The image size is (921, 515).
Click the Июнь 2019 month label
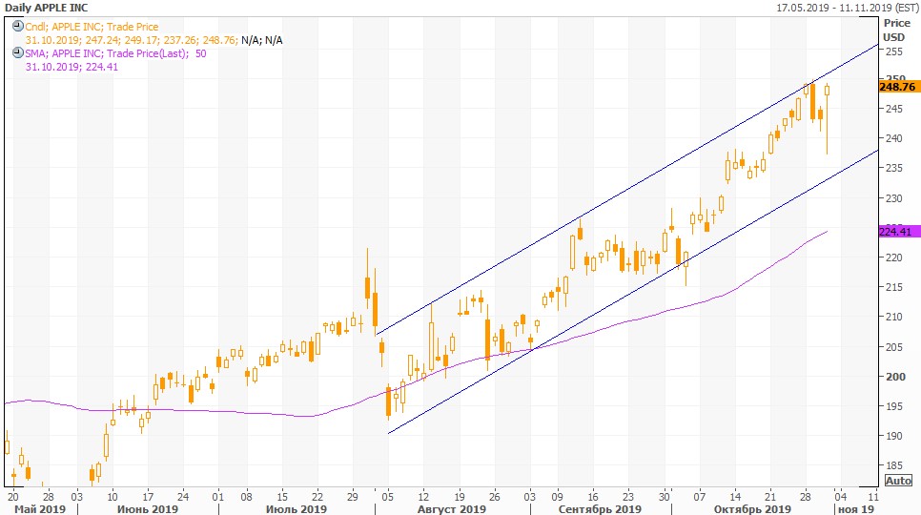[146, 509]
